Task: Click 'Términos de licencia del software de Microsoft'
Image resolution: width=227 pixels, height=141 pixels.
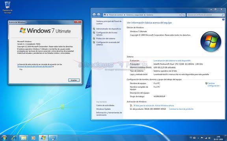Action: click(x=35, y=67)
